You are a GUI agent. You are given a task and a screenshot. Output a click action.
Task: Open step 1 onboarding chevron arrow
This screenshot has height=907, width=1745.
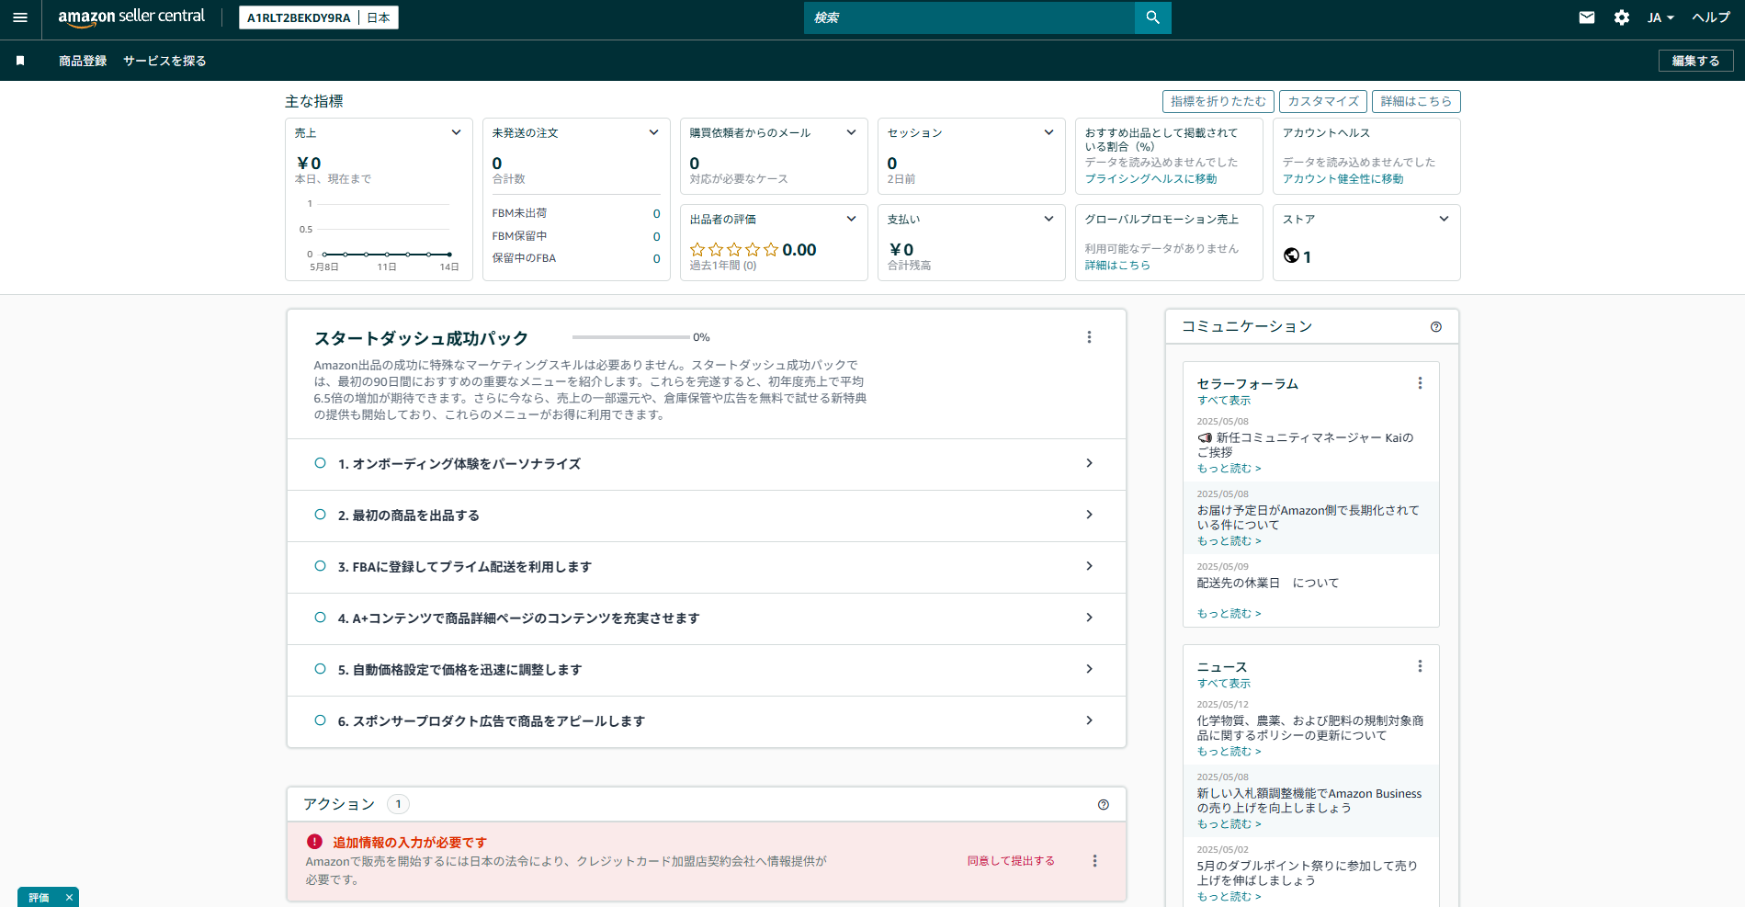click(1089, 463)
